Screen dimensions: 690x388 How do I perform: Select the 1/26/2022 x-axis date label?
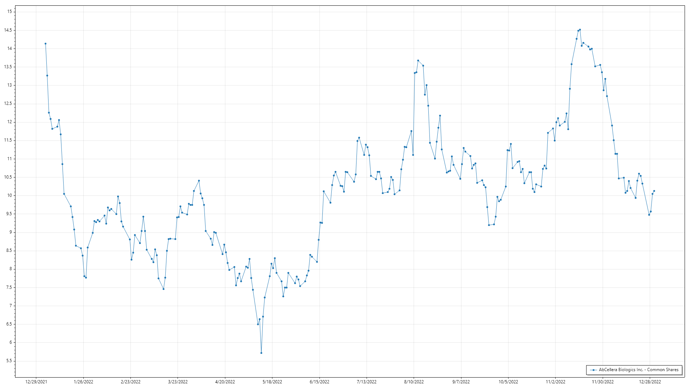point(83,382)
